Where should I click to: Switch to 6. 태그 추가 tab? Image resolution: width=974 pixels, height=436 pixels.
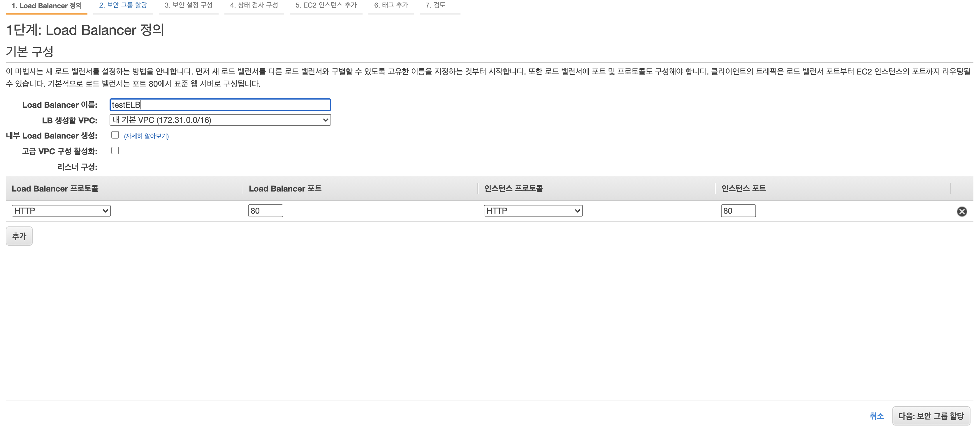[x=391, y=5]
